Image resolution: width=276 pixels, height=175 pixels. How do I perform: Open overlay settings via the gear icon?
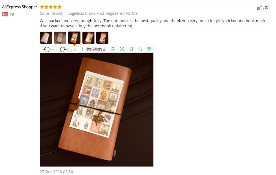coord(149,49)
